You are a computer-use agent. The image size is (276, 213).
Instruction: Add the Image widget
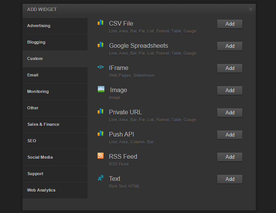[230, 91]
